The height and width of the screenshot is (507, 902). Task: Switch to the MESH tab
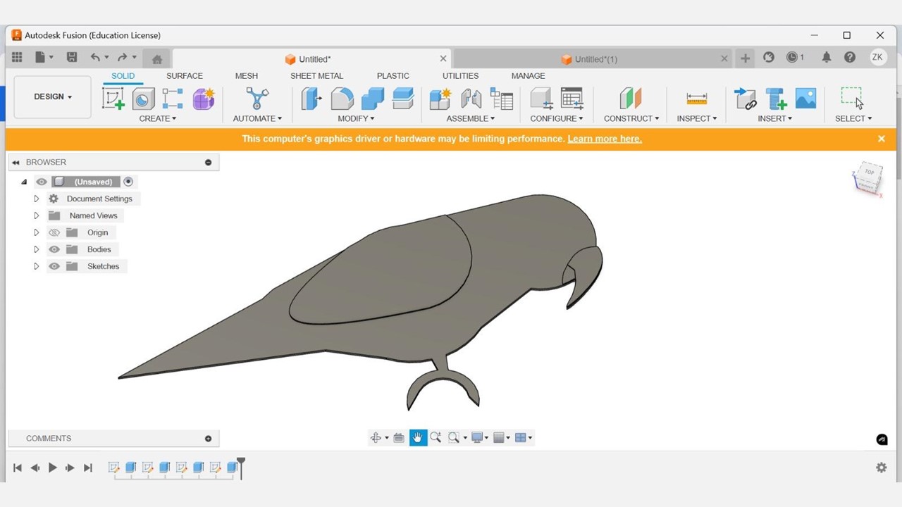[247, 76]
